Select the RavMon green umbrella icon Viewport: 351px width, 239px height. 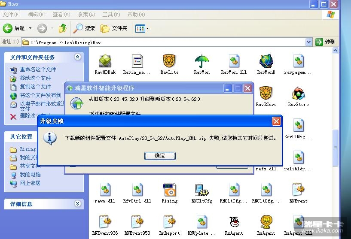pos(201,61)
